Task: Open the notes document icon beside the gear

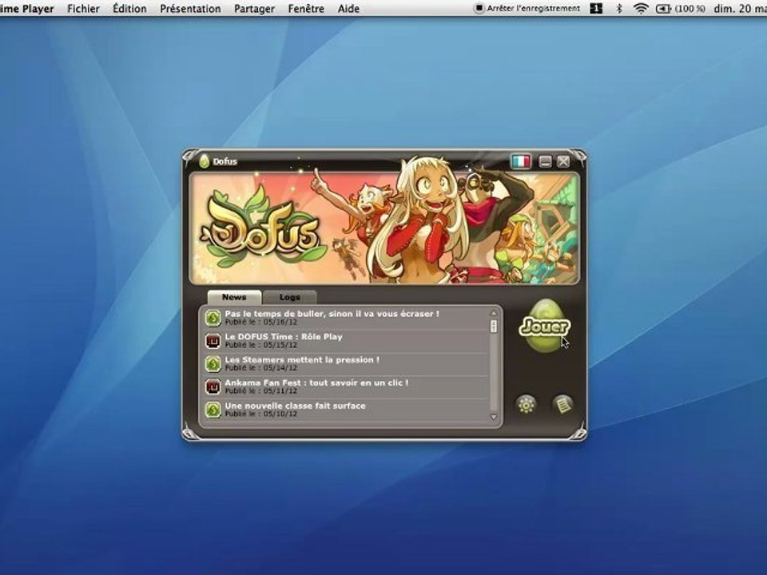Action: tap(562, 405)
